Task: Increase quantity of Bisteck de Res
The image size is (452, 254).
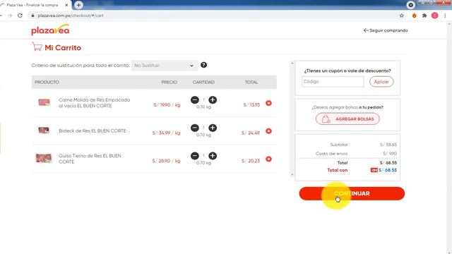Action: point(213,128)
